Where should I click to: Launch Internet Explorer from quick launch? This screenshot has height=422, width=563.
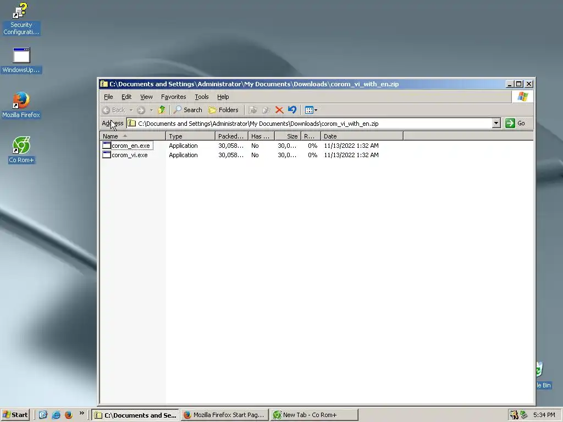click(56, 415)
